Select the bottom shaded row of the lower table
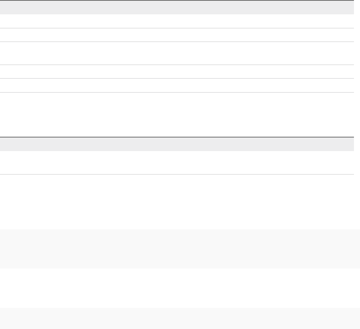The width and height of the screenshot is (360, 329). click(177, 318)
